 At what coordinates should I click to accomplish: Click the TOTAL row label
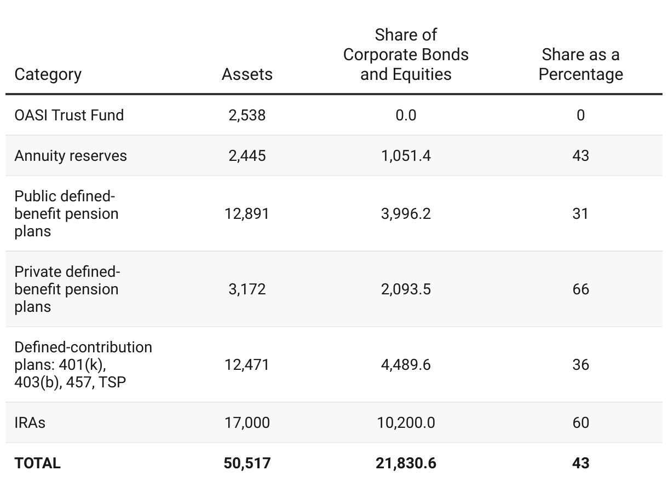(38, 463)
